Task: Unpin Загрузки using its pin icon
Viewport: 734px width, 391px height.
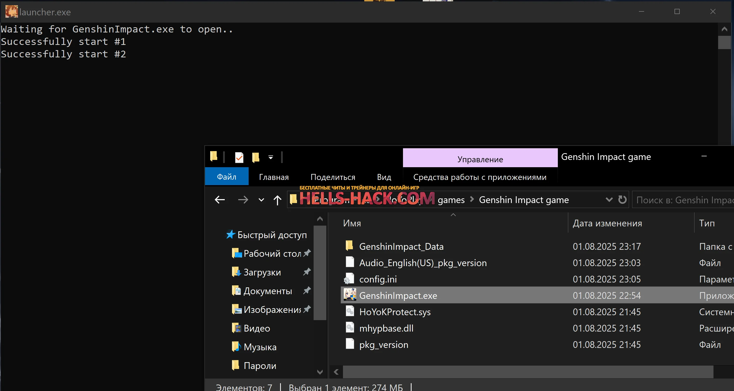Action: point(307,272)
